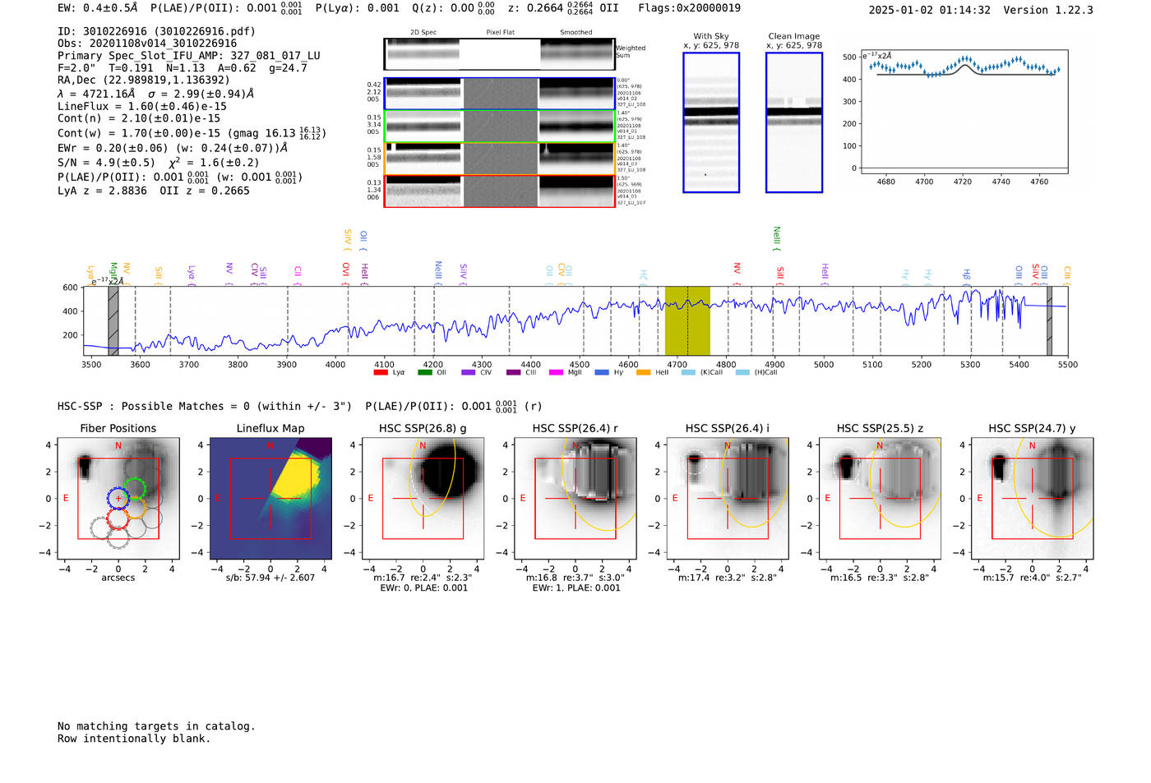
Task: Click the m:16.7 re:2.4" g-band caption
Action: click(x=423, y=578)
